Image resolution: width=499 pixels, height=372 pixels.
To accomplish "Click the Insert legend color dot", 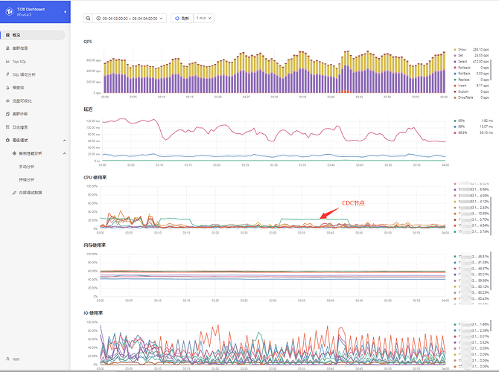I will coord(455,86).
